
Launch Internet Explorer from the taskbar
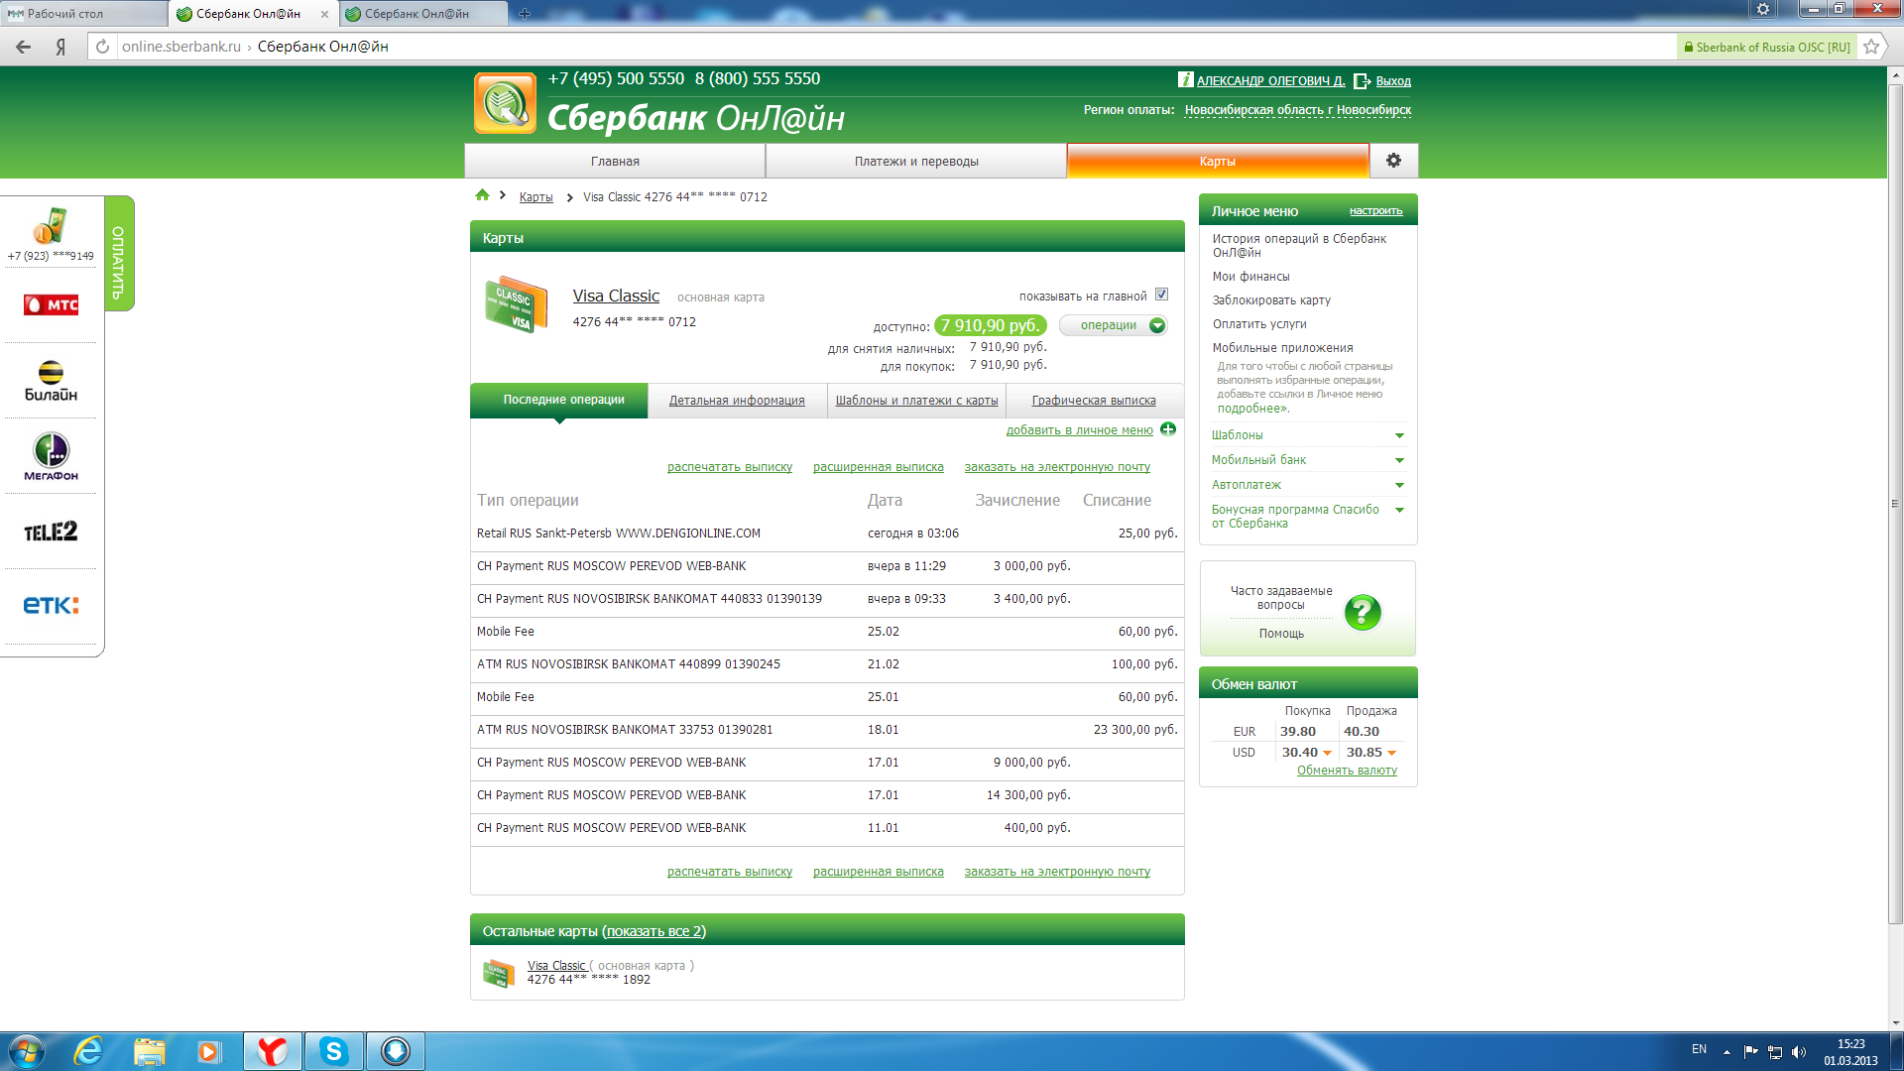coord(89,1051)
